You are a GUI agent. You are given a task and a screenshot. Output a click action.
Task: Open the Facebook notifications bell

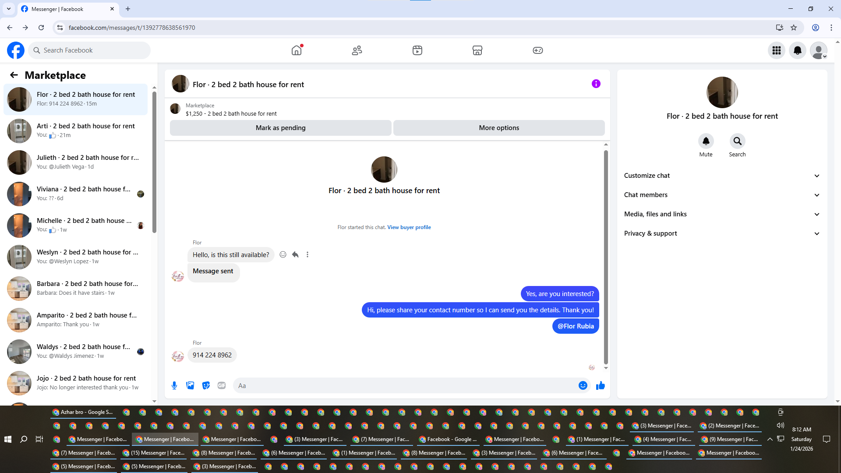pyautogui.click(x=797, y=50)
